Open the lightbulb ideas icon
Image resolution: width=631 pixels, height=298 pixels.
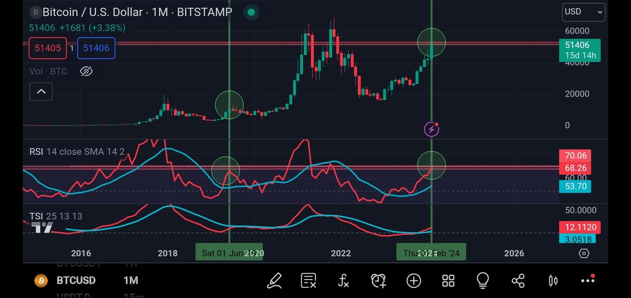(483, 281)
